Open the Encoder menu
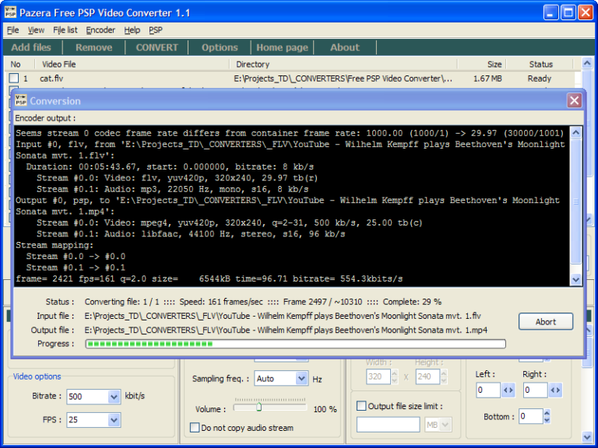Screen dimensions: 598x448 [x=100, y=30]
